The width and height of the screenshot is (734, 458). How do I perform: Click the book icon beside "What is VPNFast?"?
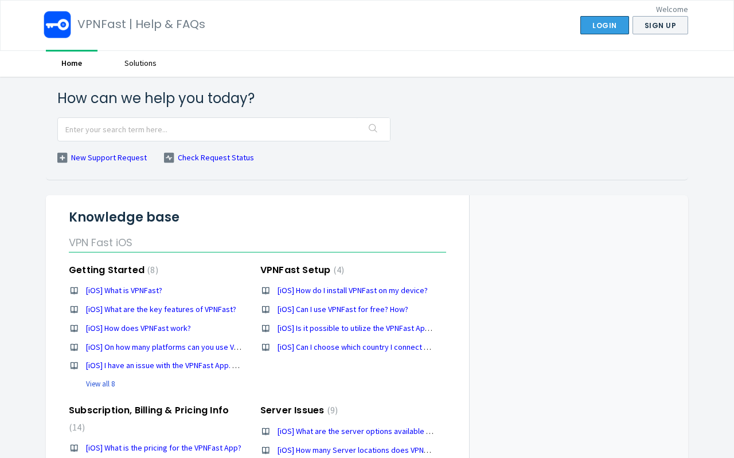[74, 291]
